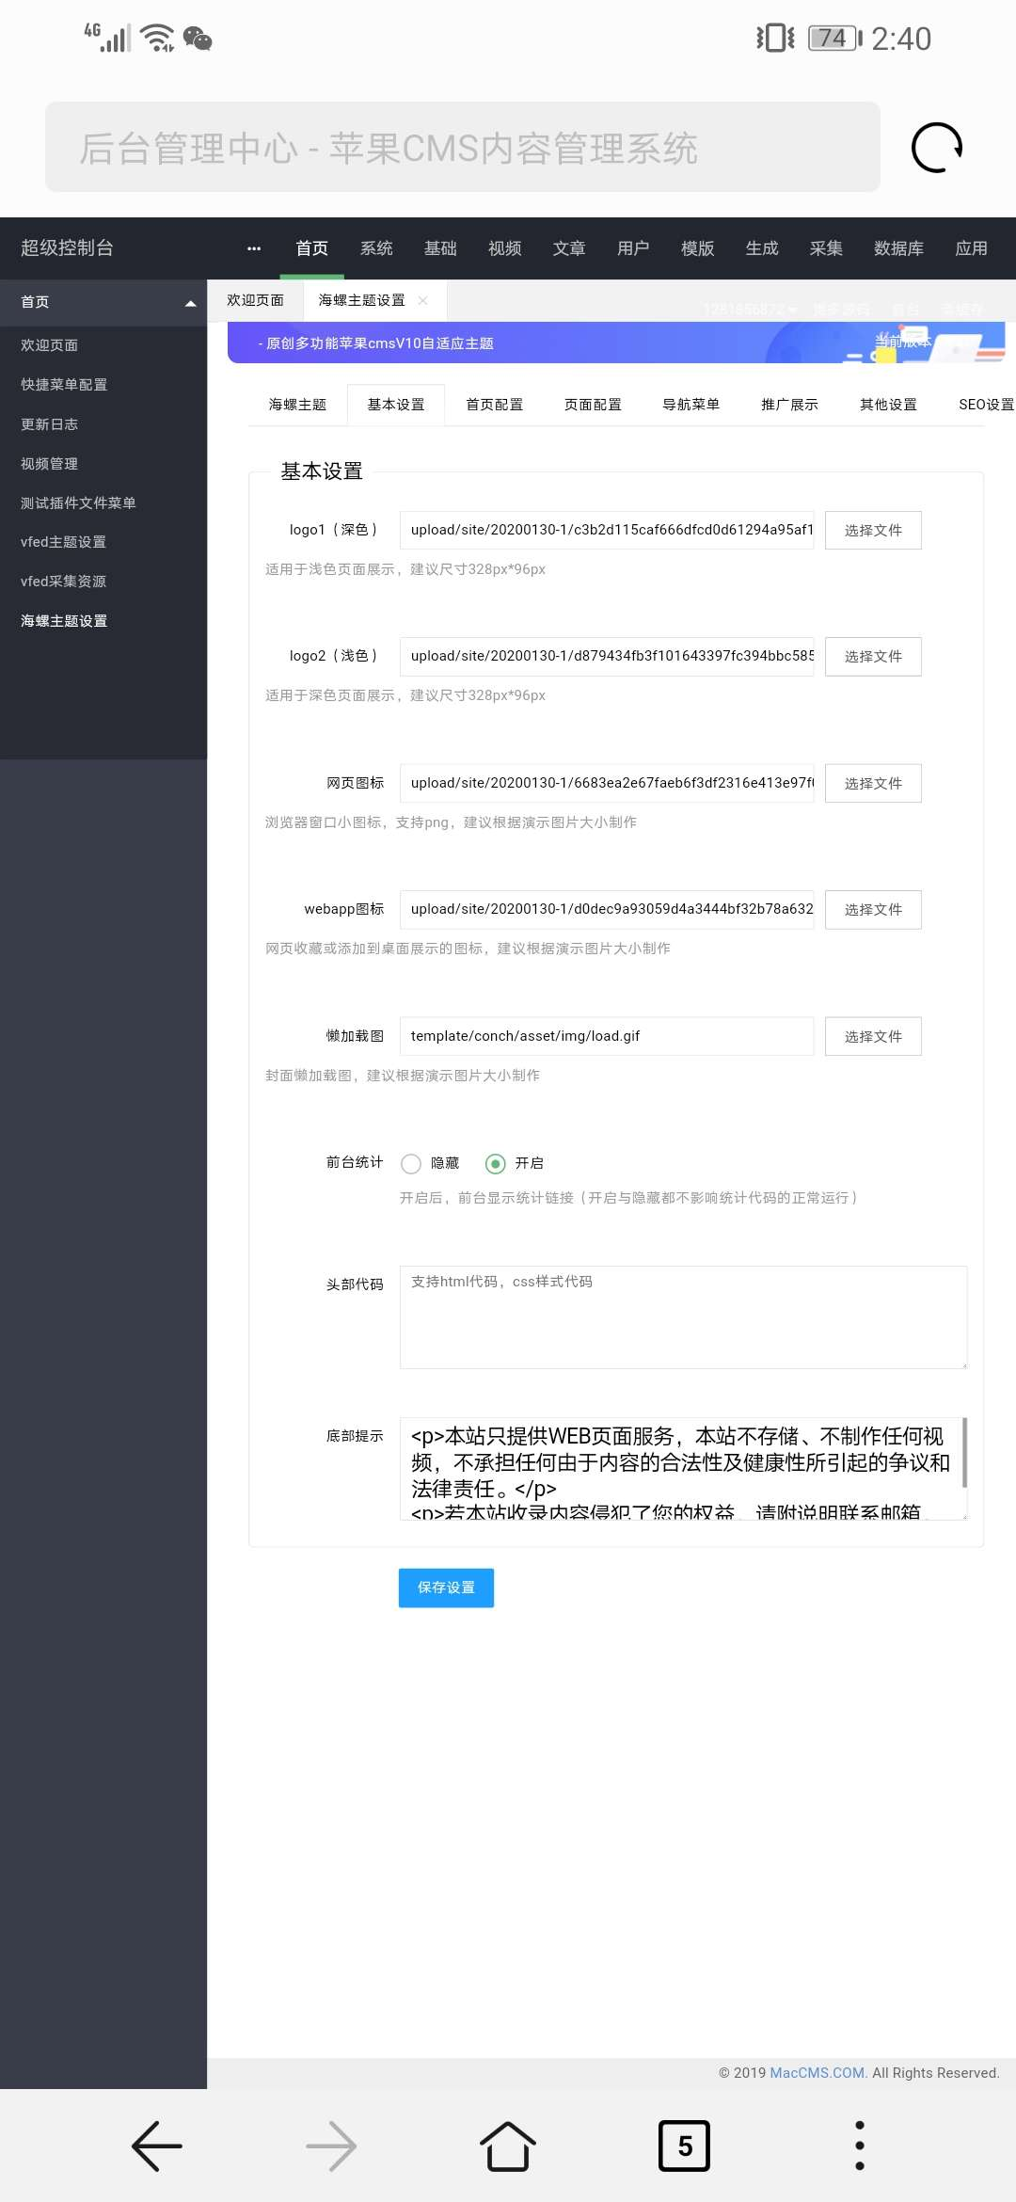Tap the browser forward arrow

click(331, 2146)
